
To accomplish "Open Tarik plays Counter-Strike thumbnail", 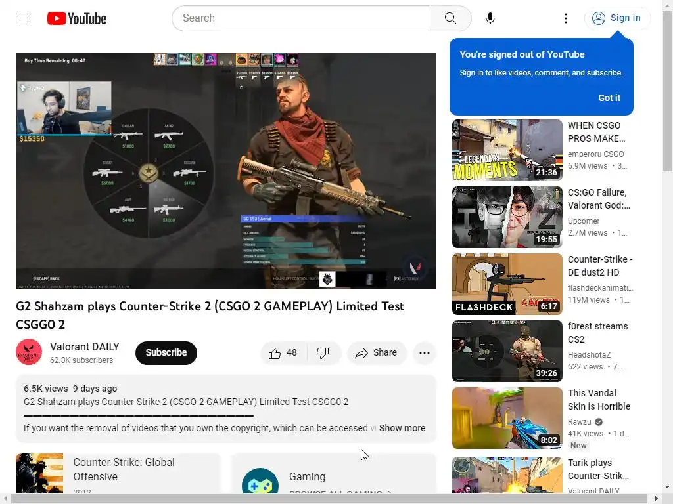I will tap(507, 475).
